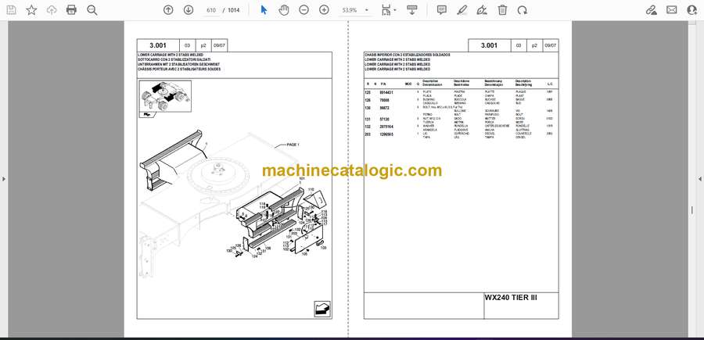The image size is (704, 340).
Task: Click part number 1296565
Action: click(386, 134)
